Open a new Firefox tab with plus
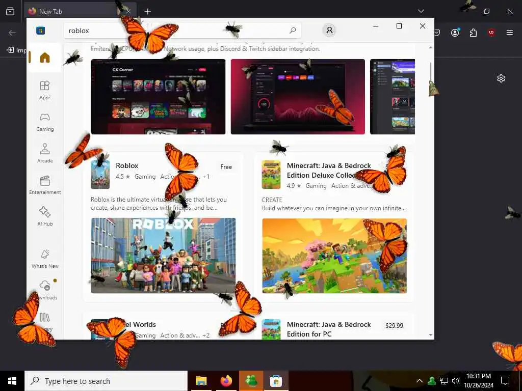Image resolution: width=522 pixels, height=391 pixels. pyautogui.click(x=147, y=12)
